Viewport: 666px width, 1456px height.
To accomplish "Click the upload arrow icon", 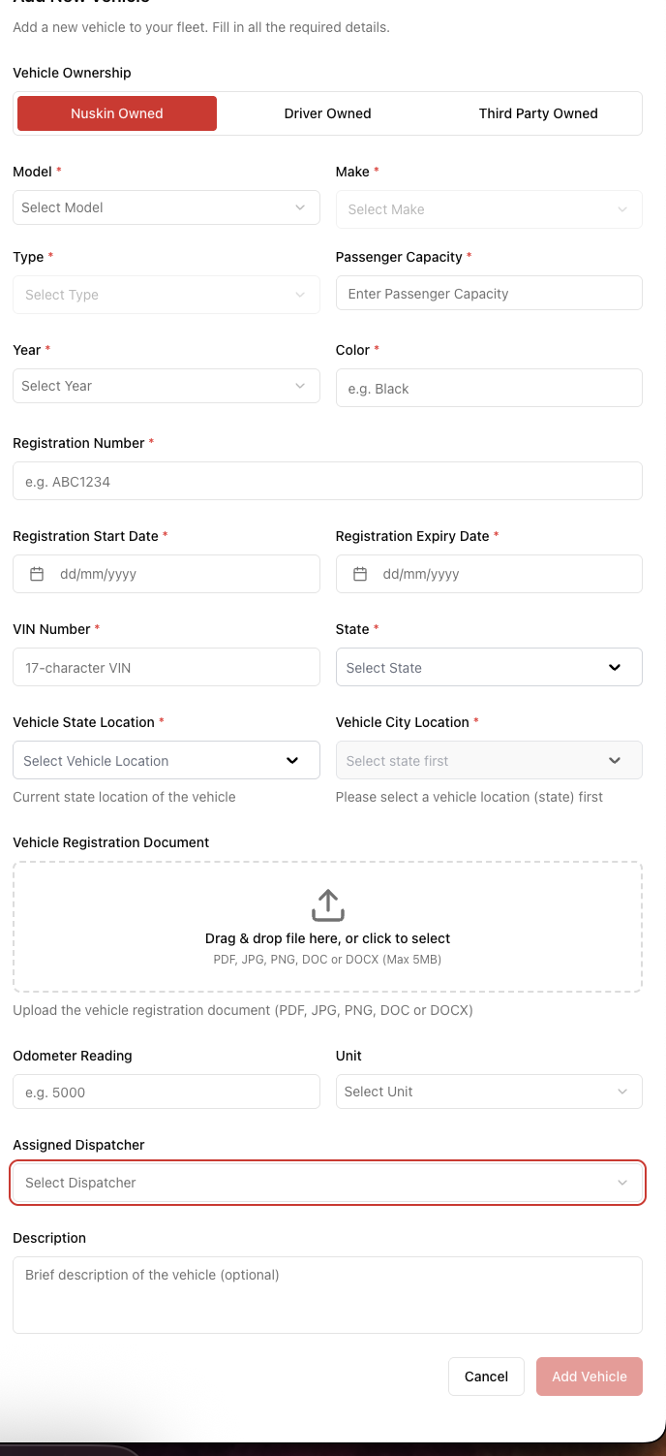I will [328, 905].
